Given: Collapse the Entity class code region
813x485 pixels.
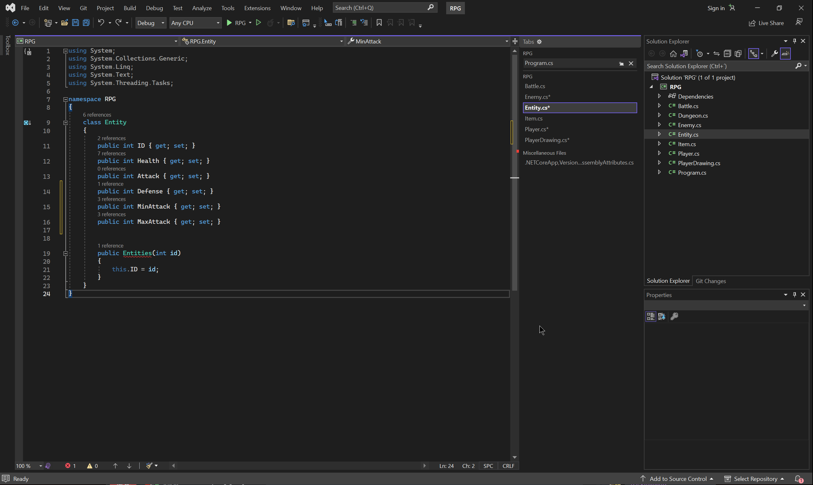Looking at the screenshot, I should 65,123.
